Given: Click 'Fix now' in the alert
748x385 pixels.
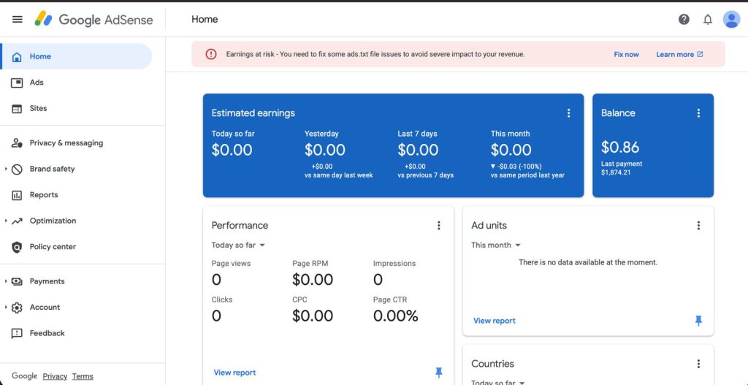Looking at the screenshot, I should [626, 55].
